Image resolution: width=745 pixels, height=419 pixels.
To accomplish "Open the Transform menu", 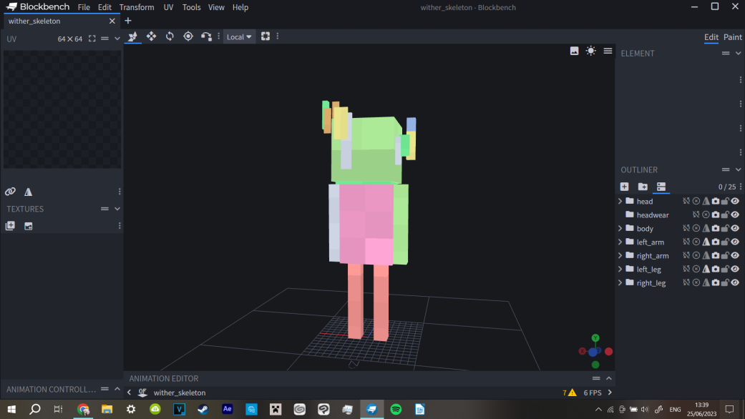I will 137,7.
